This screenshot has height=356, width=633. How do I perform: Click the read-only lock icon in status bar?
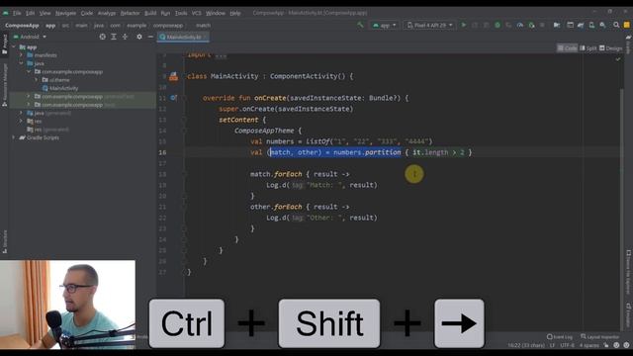point(606,345)
